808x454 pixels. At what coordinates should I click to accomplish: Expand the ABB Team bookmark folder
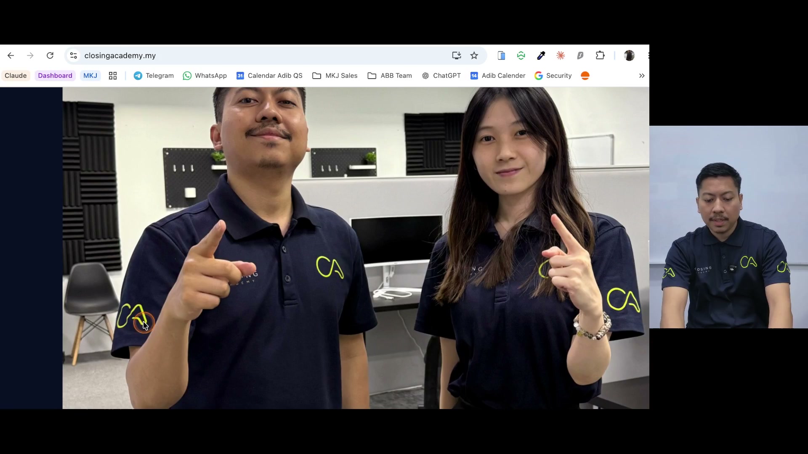[390, 76]
